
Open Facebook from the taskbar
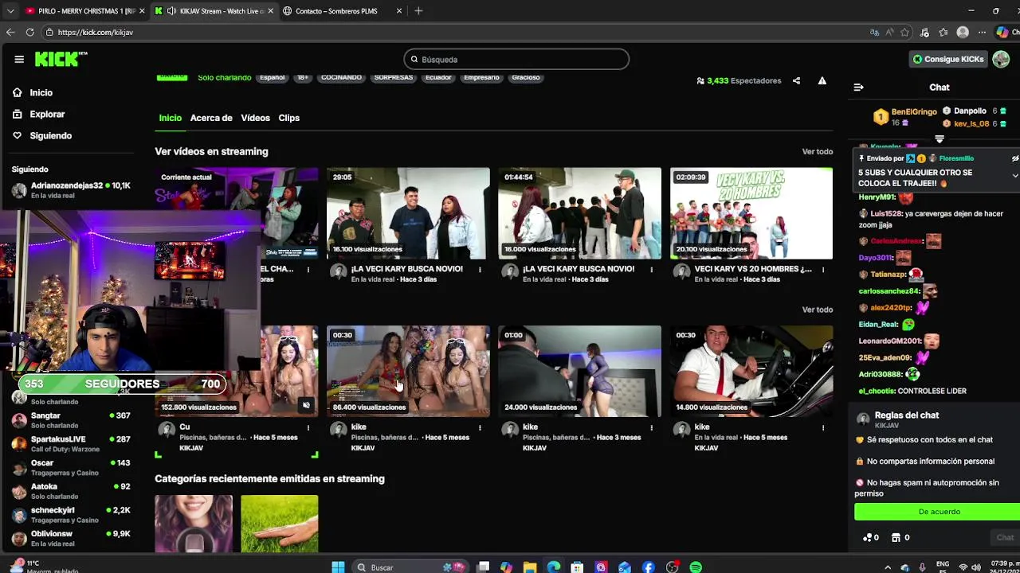pos(648,567)
